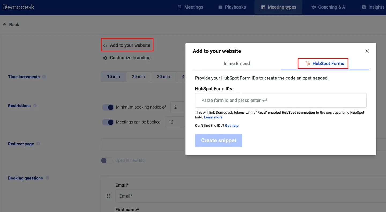Click the Redirect page input field

click(x=143, y=144)
